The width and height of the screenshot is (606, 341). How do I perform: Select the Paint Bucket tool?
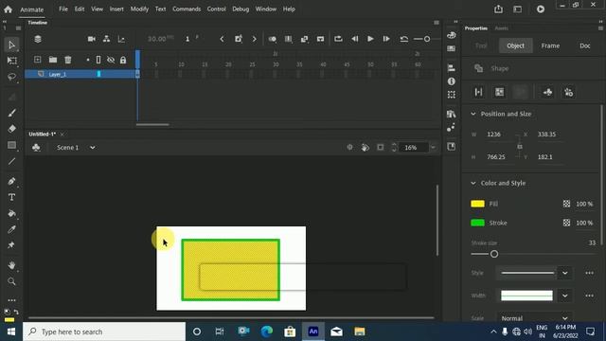click(x=11, y=213)
